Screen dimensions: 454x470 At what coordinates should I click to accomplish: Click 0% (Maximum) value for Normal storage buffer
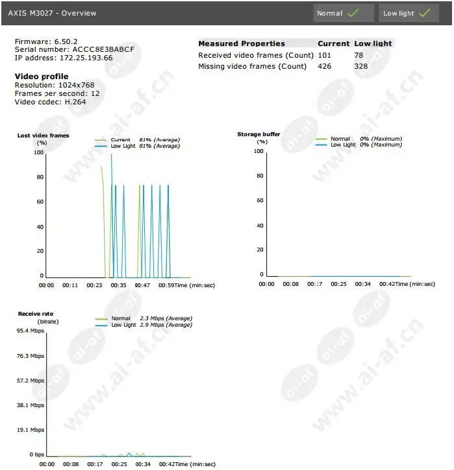[381, 139]
